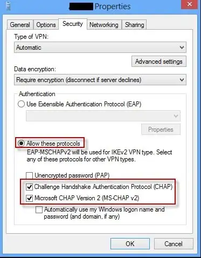The width and height of the screenshot is (201, 258).
Task: Expand the Type of VPN dropdown
Action: 100,47
